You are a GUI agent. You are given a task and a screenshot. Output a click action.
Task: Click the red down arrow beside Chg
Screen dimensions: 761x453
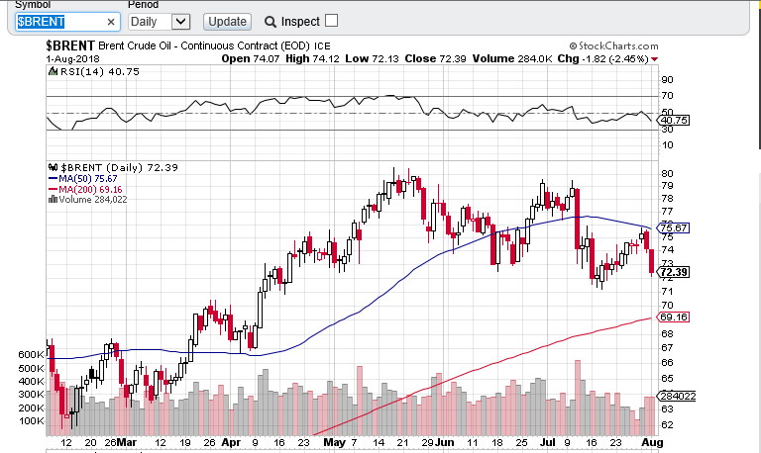tap(655, 59)
